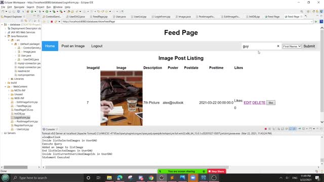Select FeedPage.jsp in Project Explorer

24,106
